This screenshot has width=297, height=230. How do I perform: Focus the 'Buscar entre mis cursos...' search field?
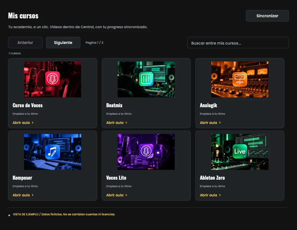point(238,43)
